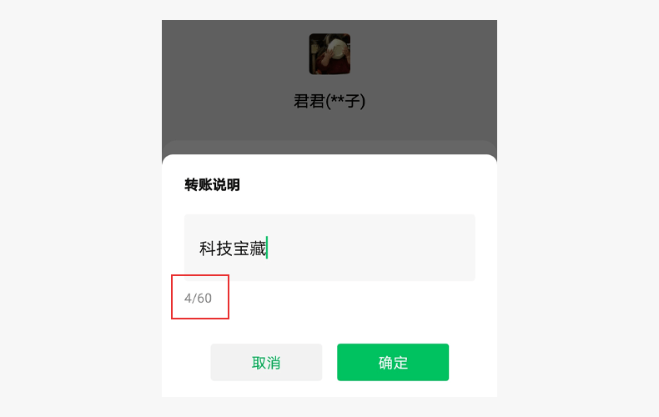Image resolution: width=659 pixels, height=417 pixels.
Task: Click the character 技 in the note
Action: pyautogui.click(x=224, y=249)
